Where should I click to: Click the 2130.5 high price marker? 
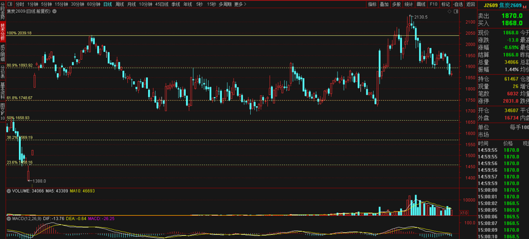pyautogui.click(x=421, y=17)
